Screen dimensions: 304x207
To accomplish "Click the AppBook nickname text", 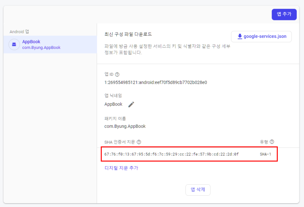I will (113, 104).
